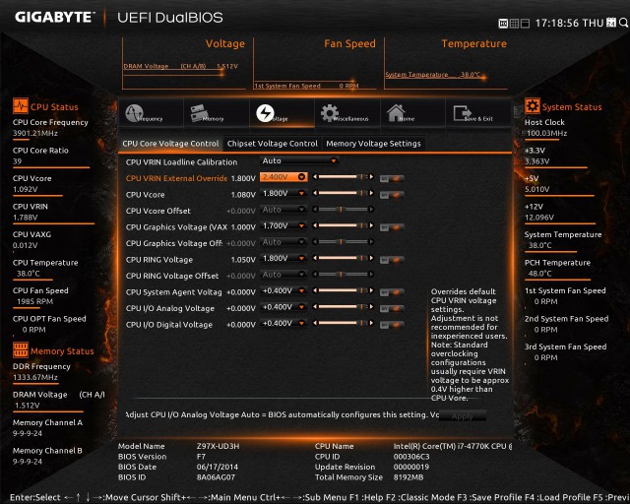This screenshot has width=630, height=504.
Task: Click the Memory Status chip icon
Action: click(20, 350)
